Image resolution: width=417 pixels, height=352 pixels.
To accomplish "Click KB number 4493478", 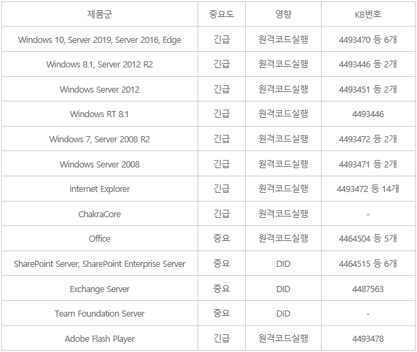I will pos(367,338).
